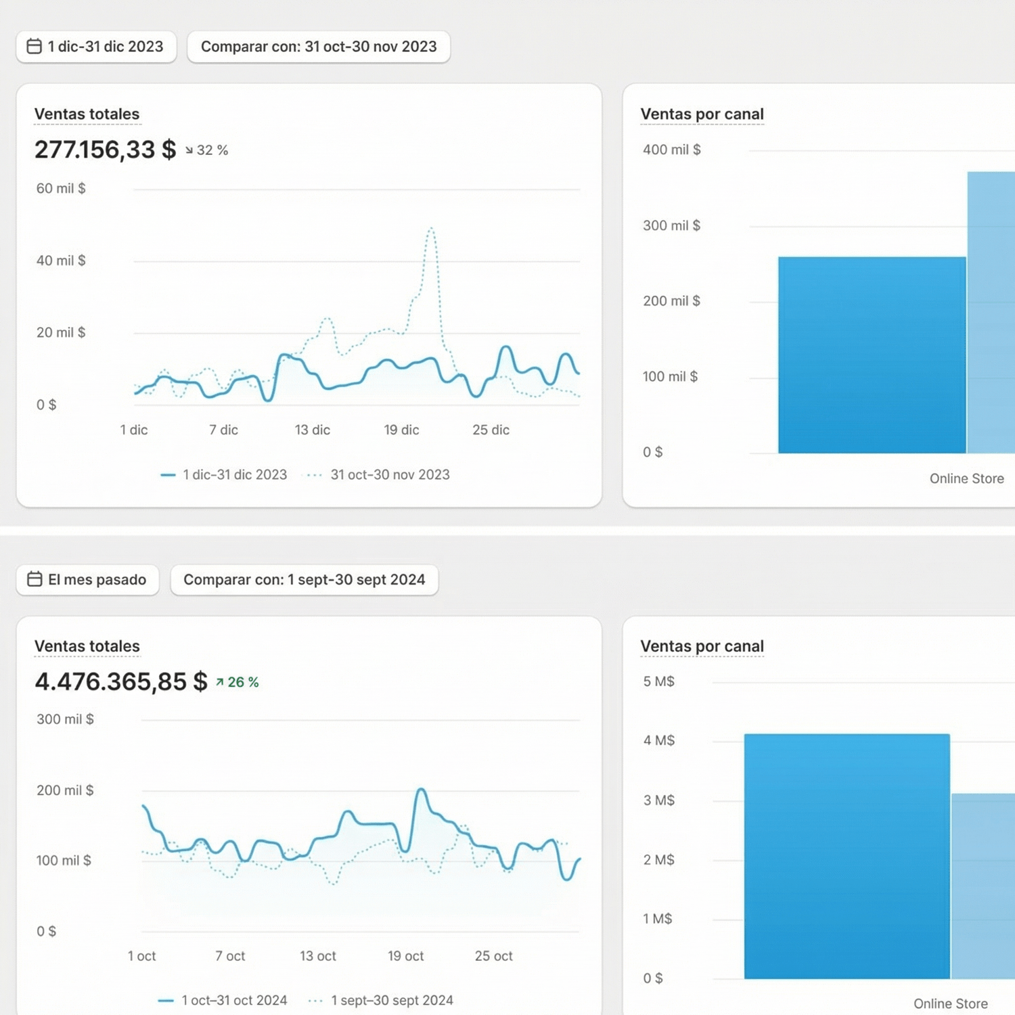Open the Comparar con: 1 sept-30 sept 2024 selector
The width and height of the screenshot is (1015, 1015).
pyautogui.click(x=304, y=580)
